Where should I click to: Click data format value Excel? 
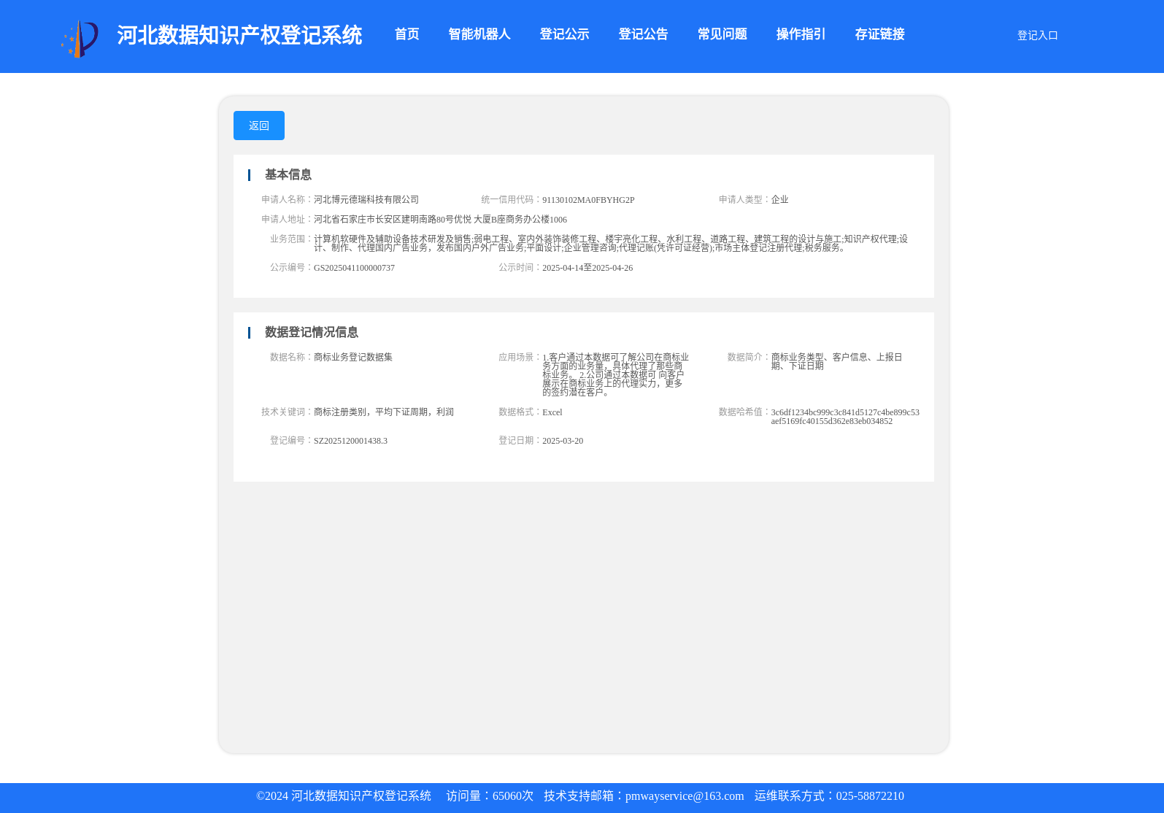[x=552, y=412]
